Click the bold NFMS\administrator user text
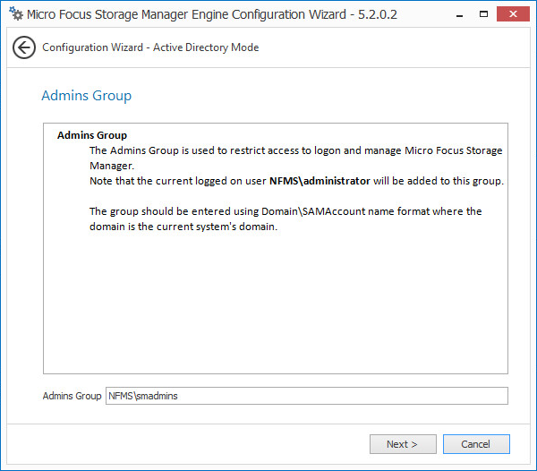This screenshot has width=537, height=471. pyautogui.click(x=320, y=181)
